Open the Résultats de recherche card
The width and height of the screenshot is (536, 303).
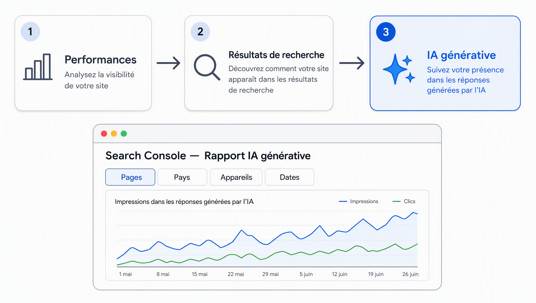coord(259,63)
